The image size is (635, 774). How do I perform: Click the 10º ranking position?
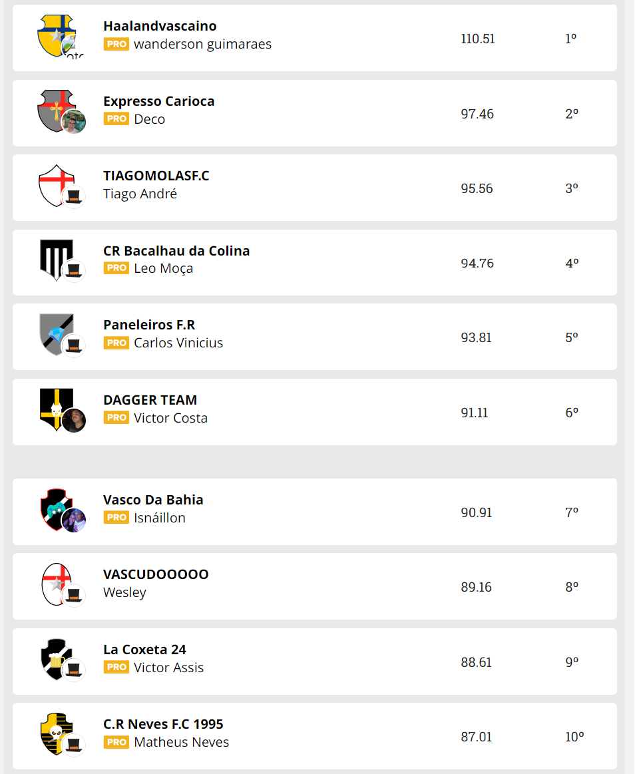574,737
